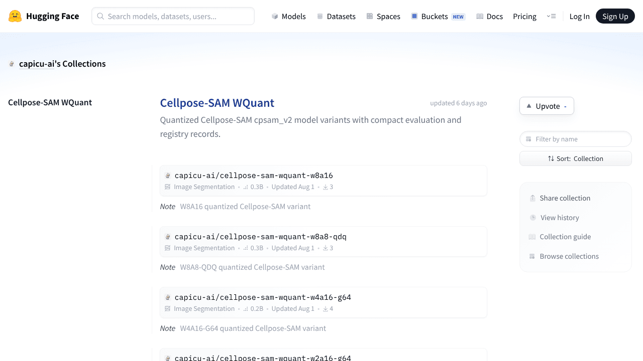The height and width of the screenshot is (361, 643).
Task: Click "updated 6 days ago" text
Action: [x=458, y=103]
